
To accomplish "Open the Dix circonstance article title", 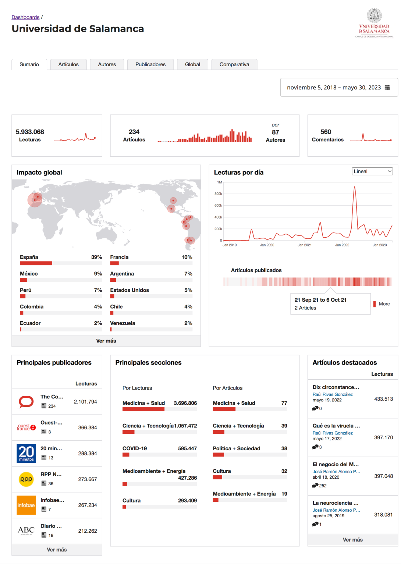I will click(x=336, y=387).
